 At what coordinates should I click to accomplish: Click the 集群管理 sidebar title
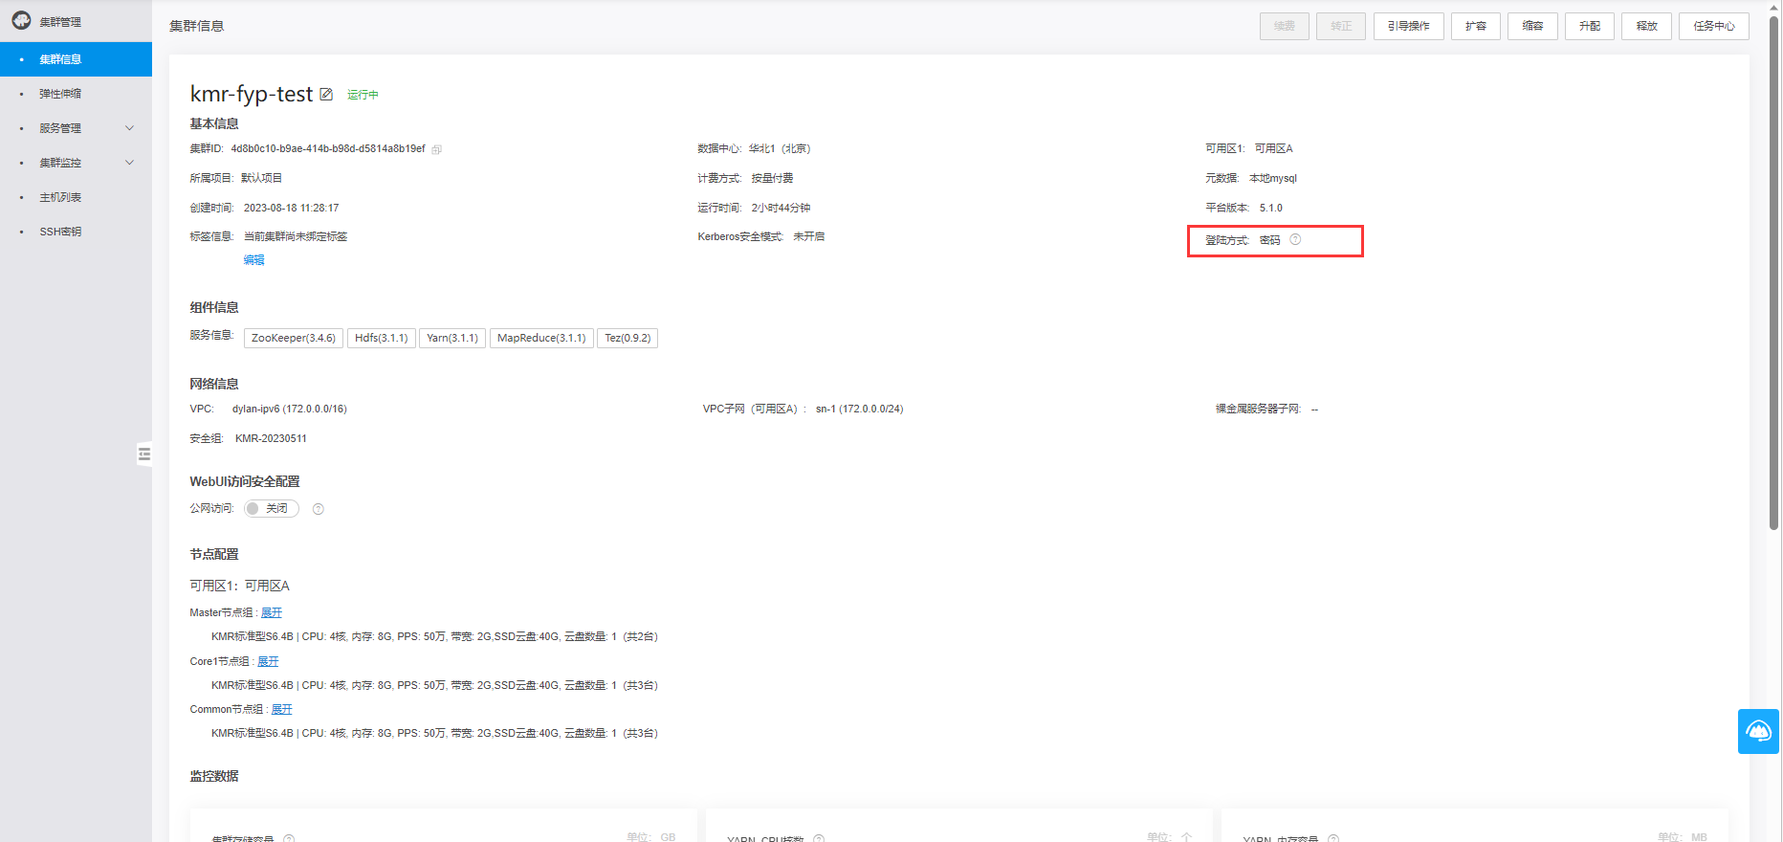coord(60,21)
